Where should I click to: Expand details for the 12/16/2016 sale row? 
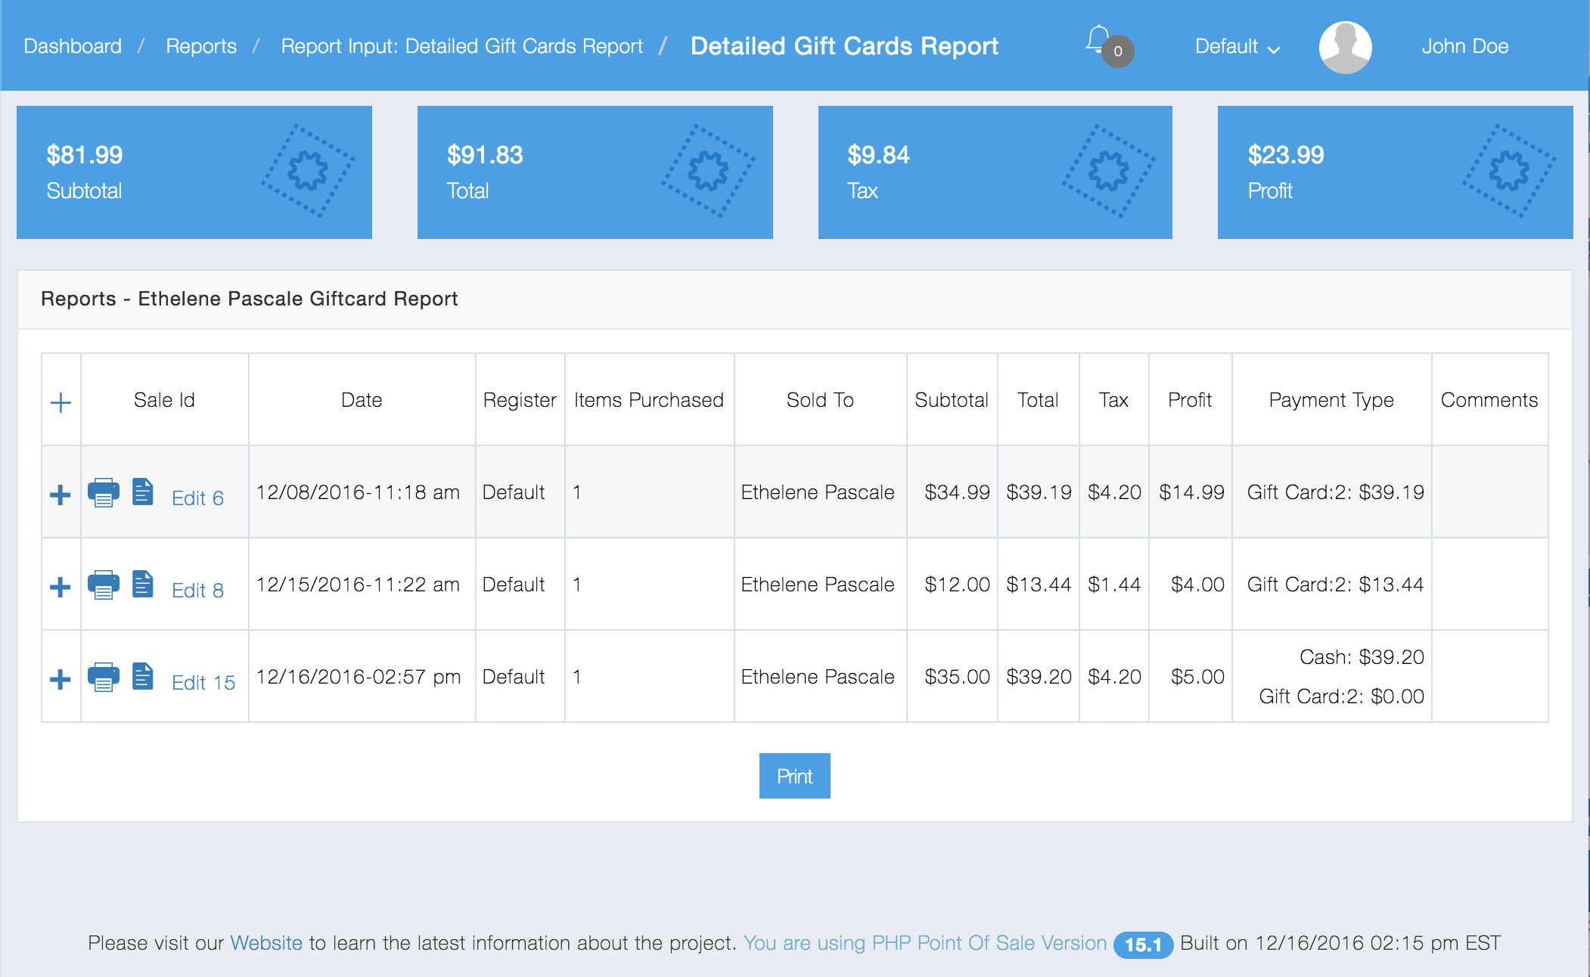point(61,677)
